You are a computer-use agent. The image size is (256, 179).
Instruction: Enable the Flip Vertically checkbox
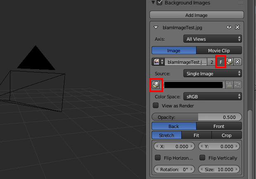point(202,158)
